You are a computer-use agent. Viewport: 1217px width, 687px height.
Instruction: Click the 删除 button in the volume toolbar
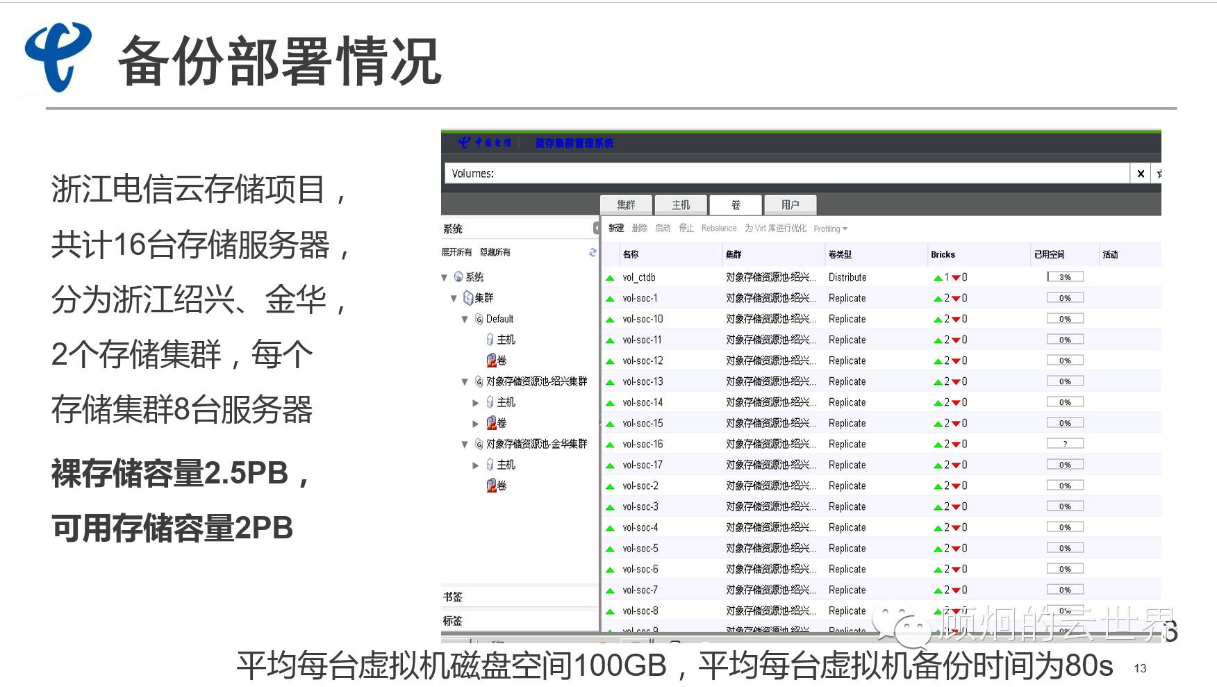640,228
